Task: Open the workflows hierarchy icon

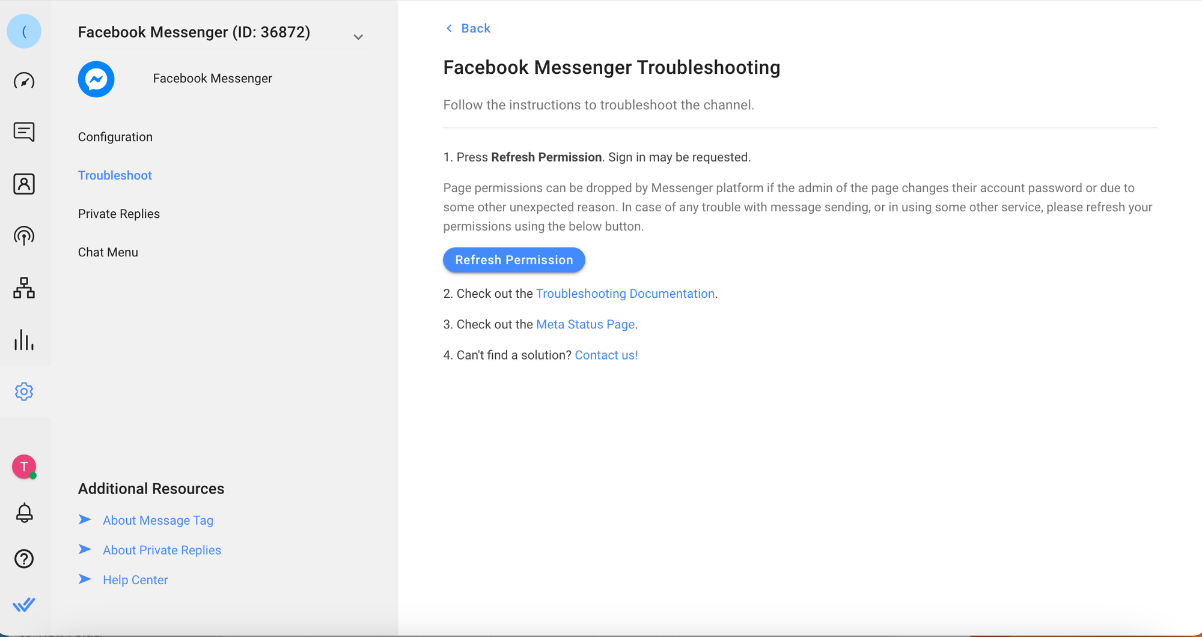Action: coord(24,288)
